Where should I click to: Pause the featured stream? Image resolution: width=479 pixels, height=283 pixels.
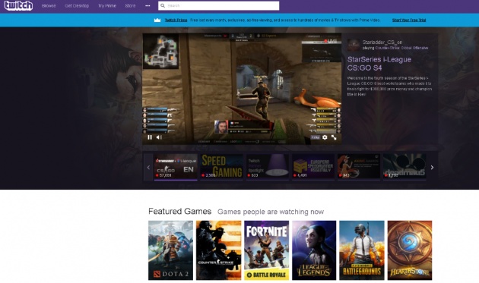coord(150,137)
